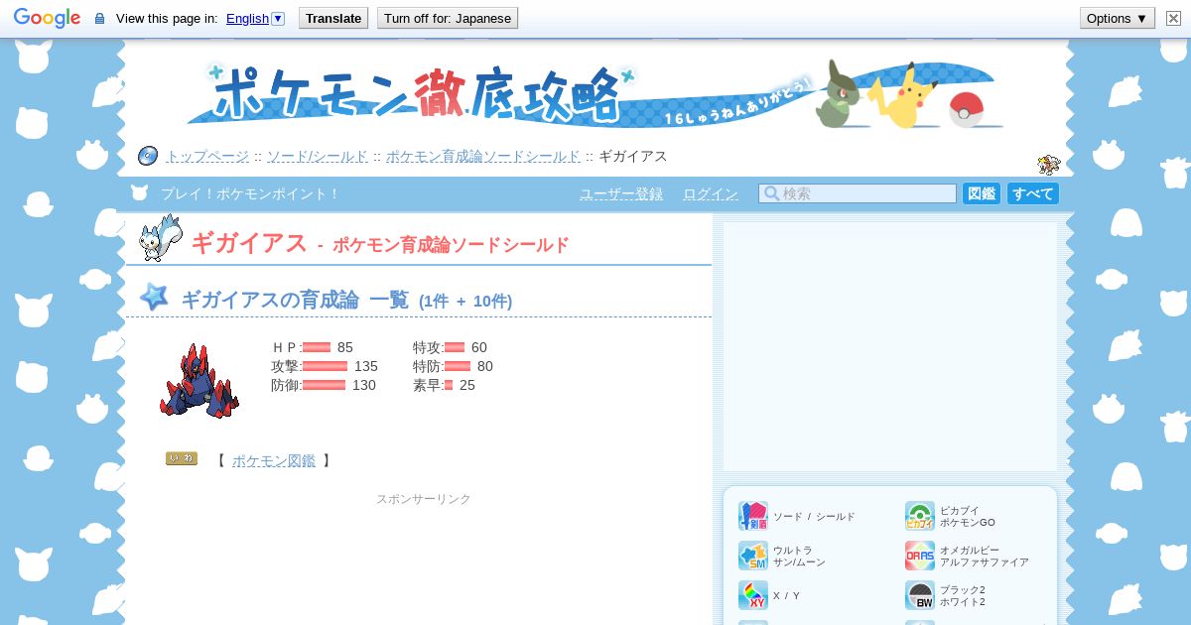The width and height of the screenshot is (1191, 625).
Task: Click the 図鑑 search button
Action: pyautogui.click(x=982, y=193)
